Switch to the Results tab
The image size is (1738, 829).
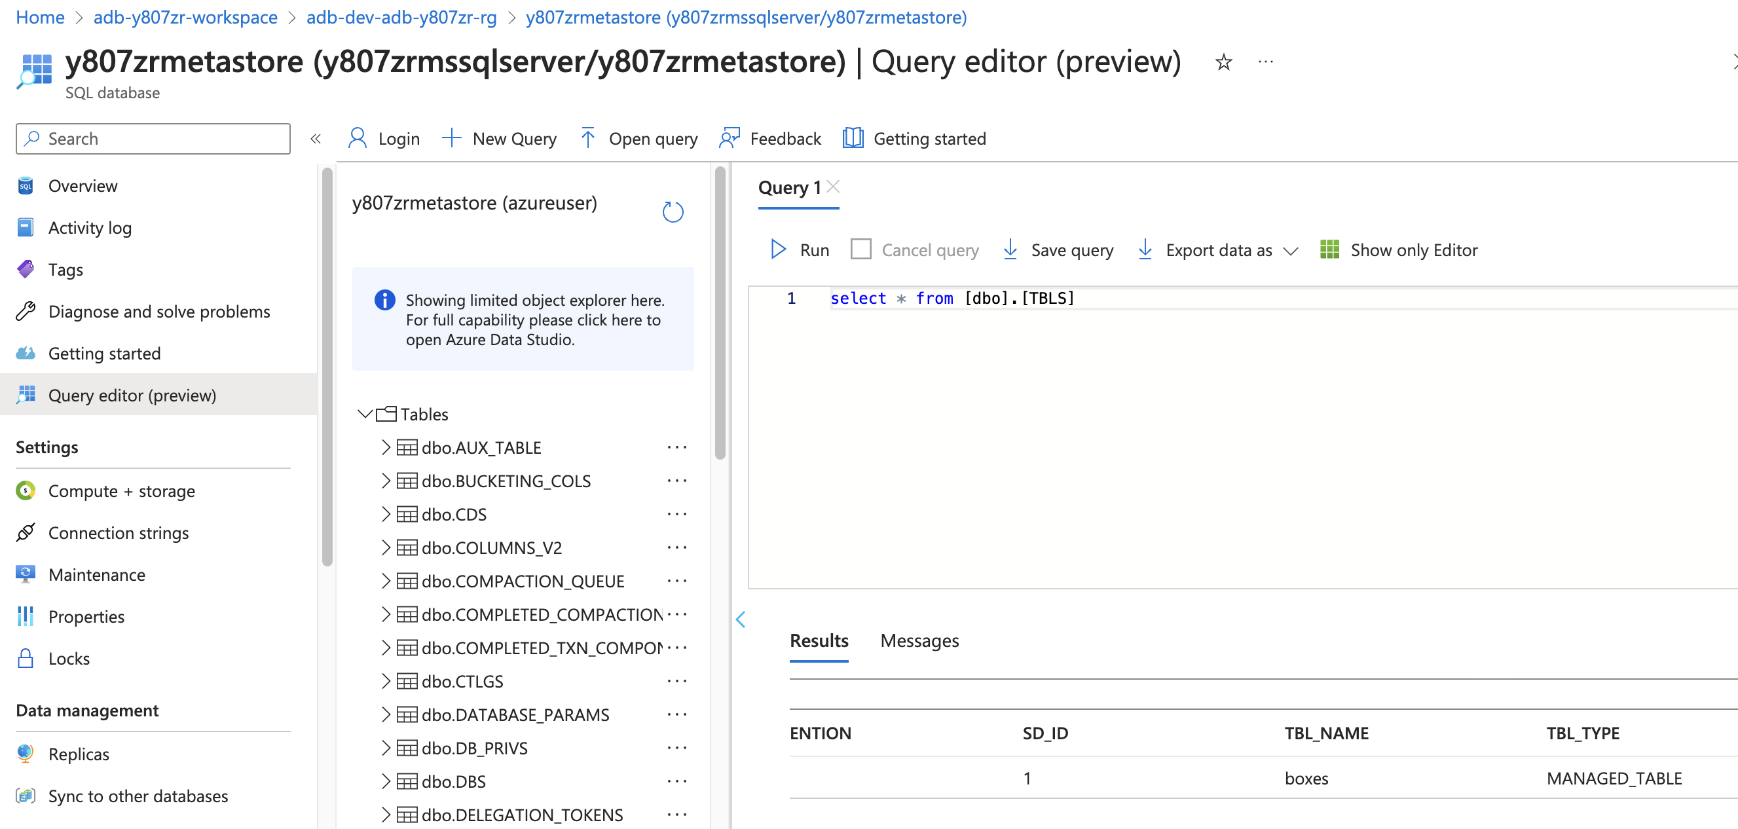[x=819, y=640]
